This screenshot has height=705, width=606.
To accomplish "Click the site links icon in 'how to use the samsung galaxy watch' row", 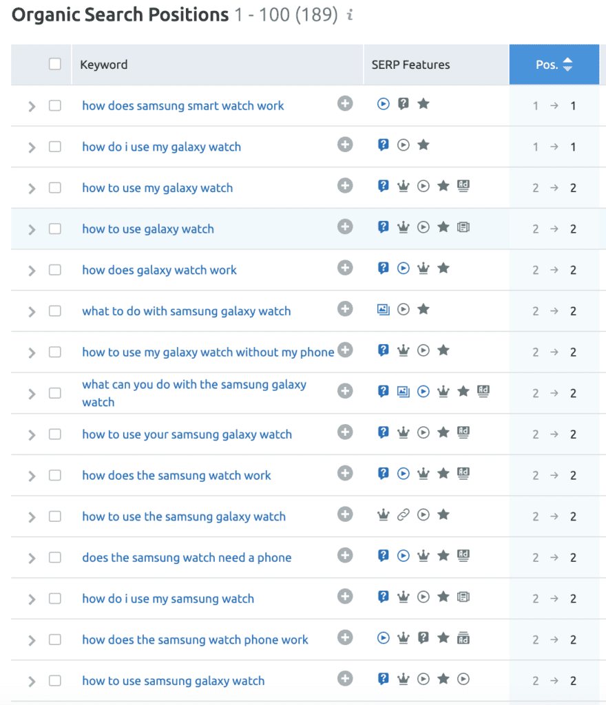I will click(404, 514).
